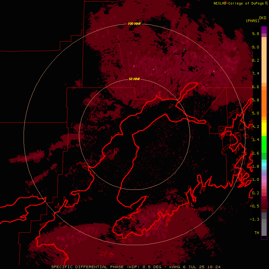Viewport: 269px width, 269px height.
Task: Click the 9.8 value on the scale
Action: [256, 33]
